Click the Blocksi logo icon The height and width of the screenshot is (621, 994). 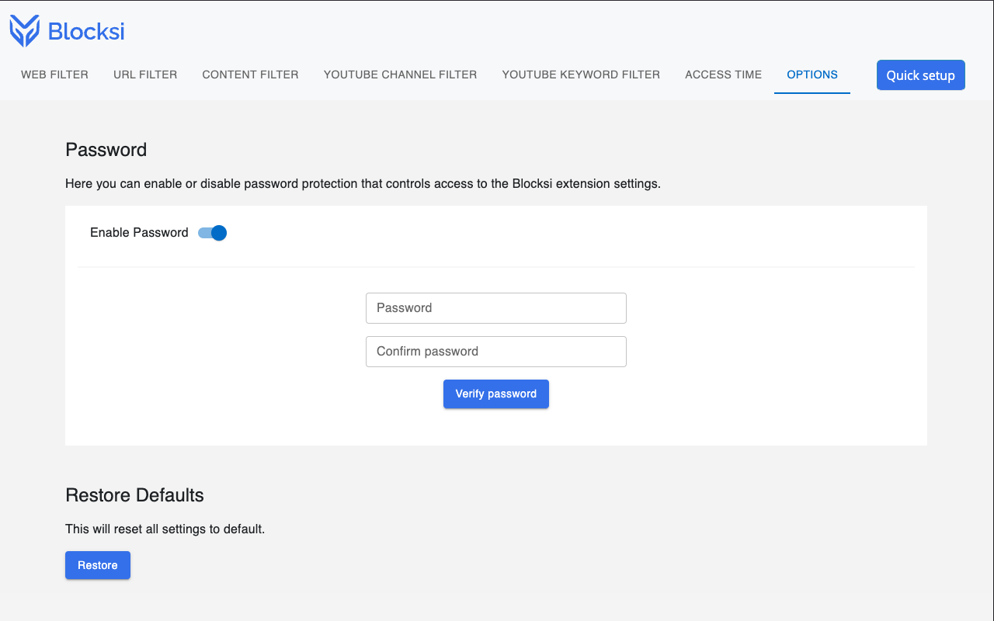pos(24,31)
